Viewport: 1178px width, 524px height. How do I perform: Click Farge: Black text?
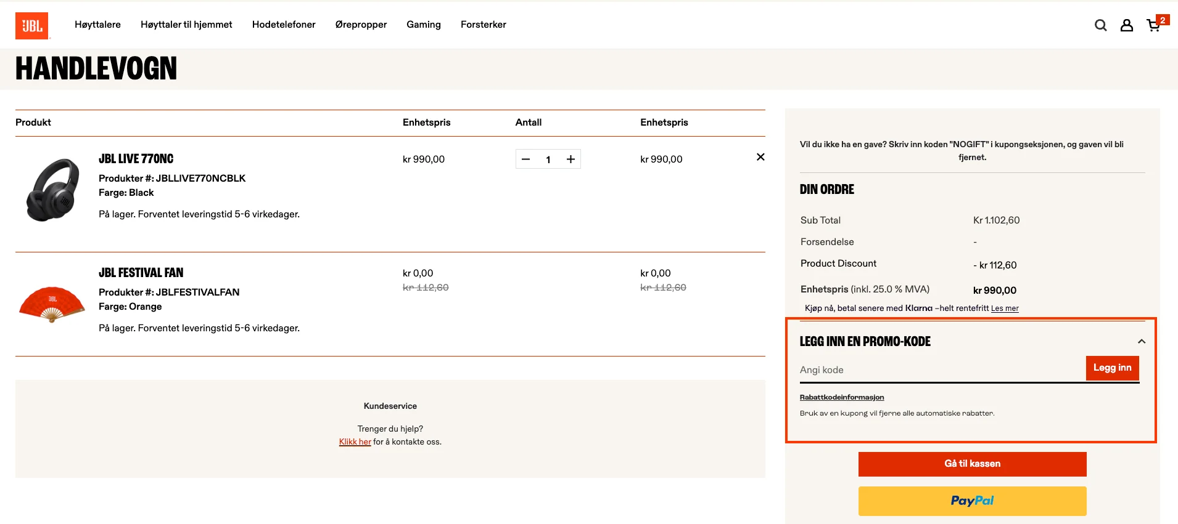[126, 193]
